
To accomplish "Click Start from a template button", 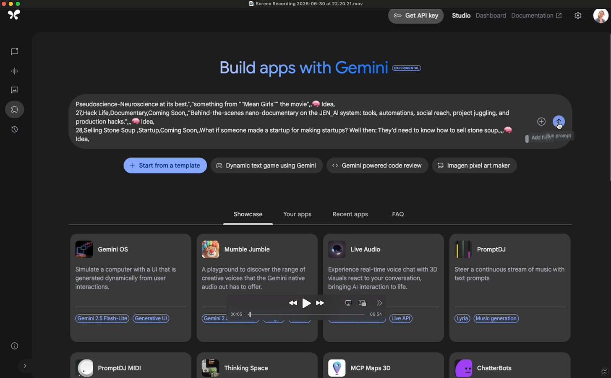I will (165, 165).
